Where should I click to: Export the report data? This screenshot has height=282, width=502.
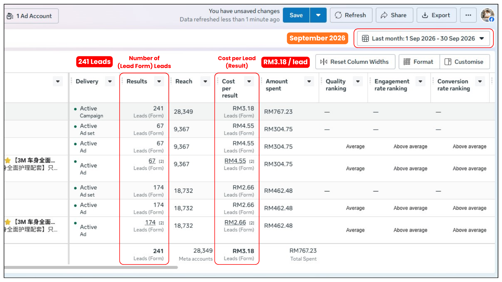point(436,15)
